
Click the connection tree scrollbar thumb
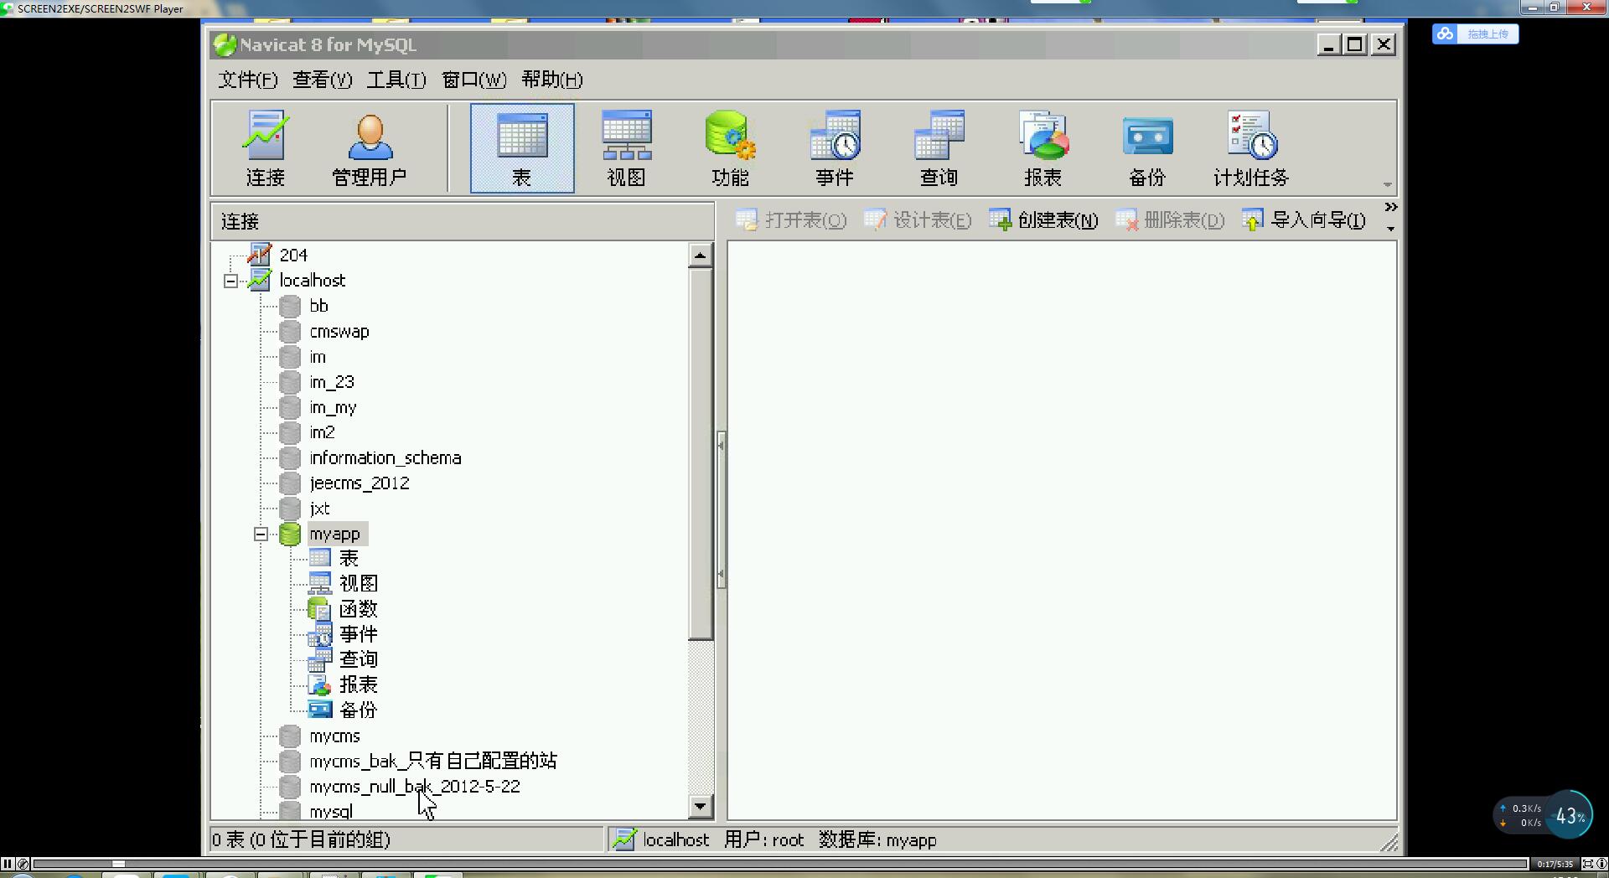pos(701,453)
